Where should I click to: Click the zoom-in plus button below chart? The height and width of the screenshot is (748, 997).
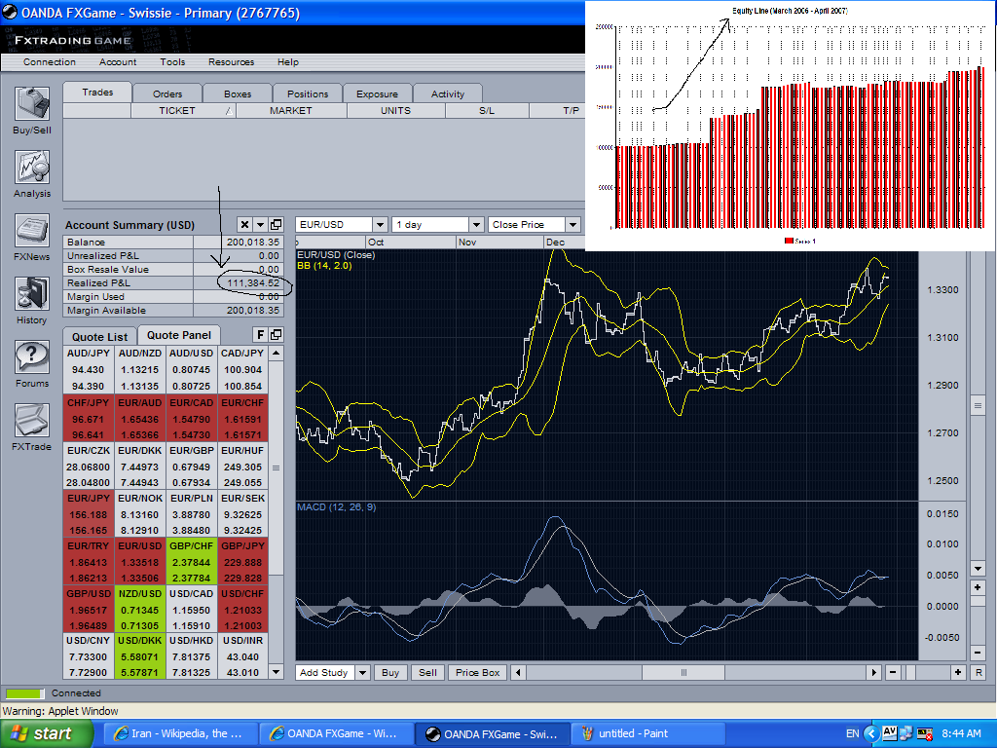[x=958, y=672]
